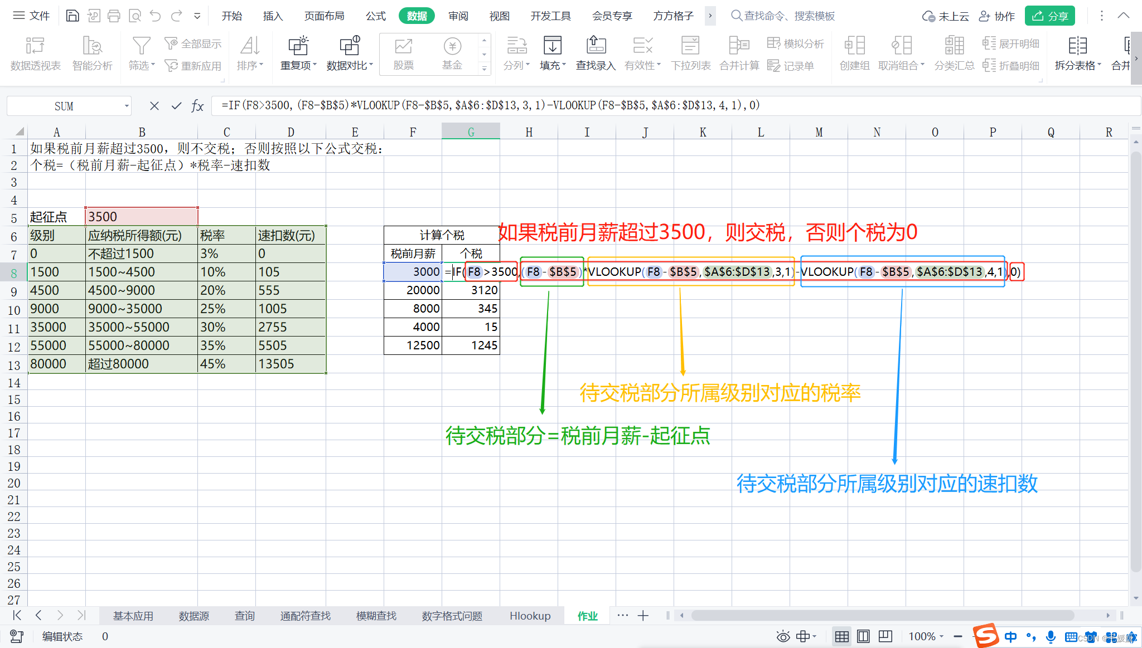
Task: Expand the 有效性 validation dropdown
Action: tap(659, 65)
